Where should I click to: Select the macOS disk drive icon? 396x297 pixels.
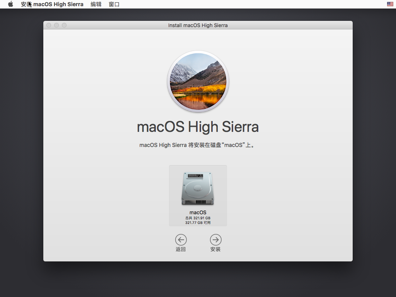click(198, 188)
